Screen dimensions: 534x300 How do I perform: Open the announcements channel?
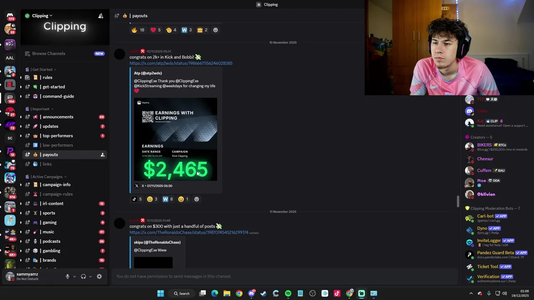click(x=65, y=117)
